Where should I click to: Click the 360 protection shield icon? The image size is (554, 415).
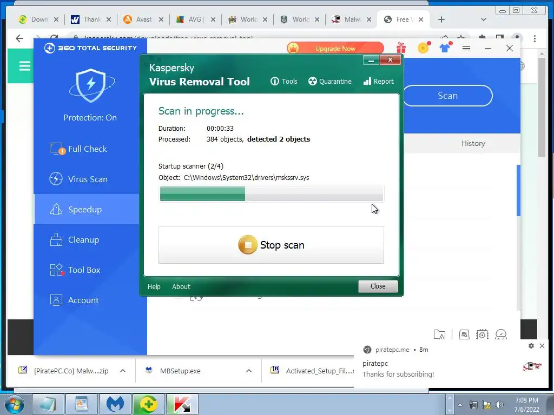click(91, 85)
